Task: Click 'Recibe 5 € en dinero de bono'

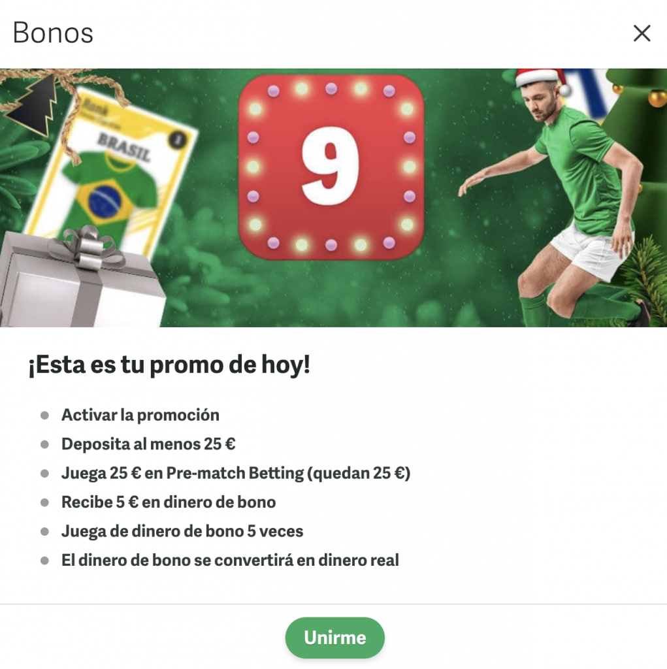Action: [169, 502]
